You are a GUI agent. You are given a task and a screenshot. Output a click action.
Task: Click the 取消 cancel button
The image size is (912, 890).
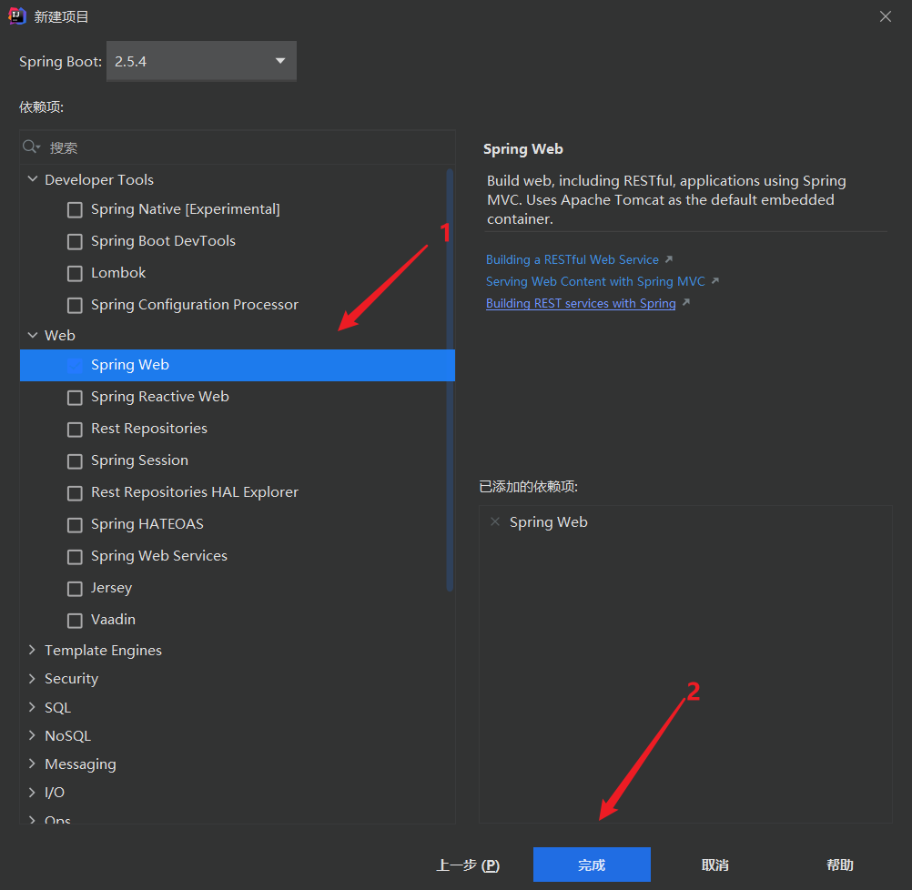coord(714,865)
